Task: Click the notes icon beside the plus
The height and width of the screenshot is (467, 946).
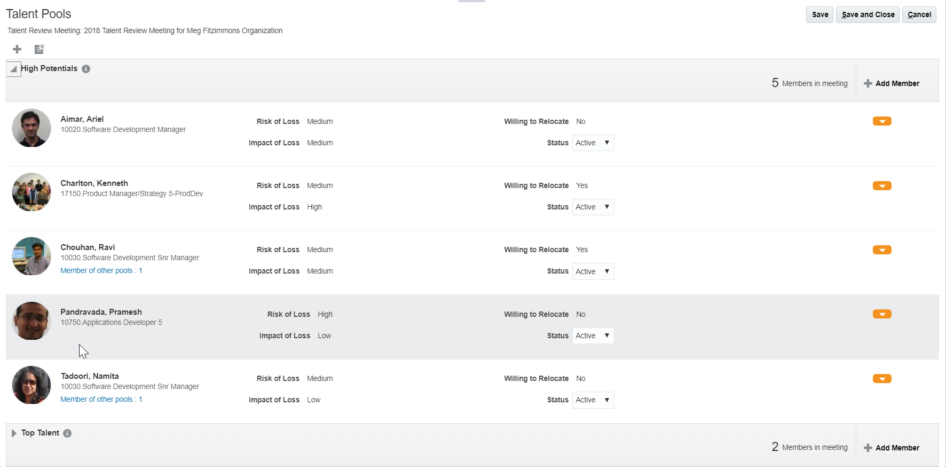Action: (39, 49)
